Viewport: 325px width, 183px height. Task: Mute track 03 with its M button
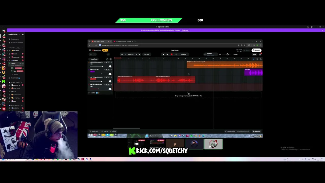(x=107, y=77)
